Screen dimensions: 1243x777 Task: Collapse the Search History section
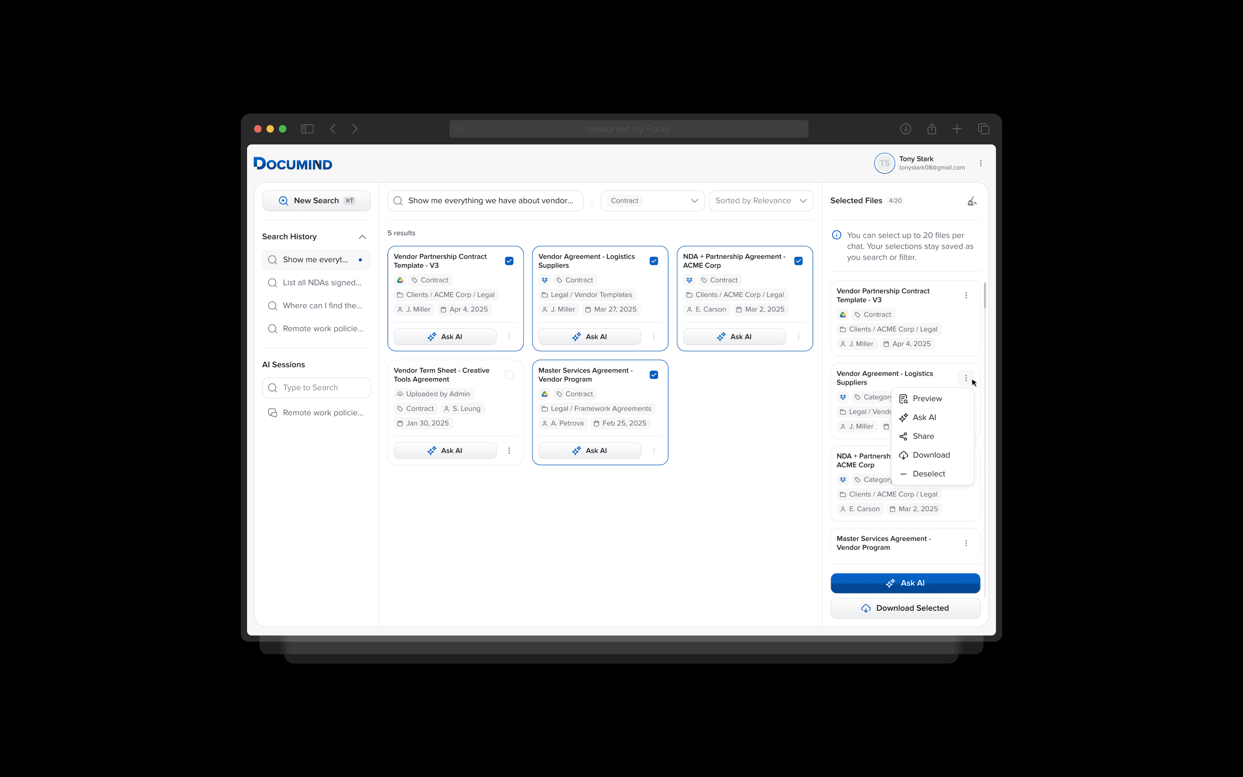point(362,237)
